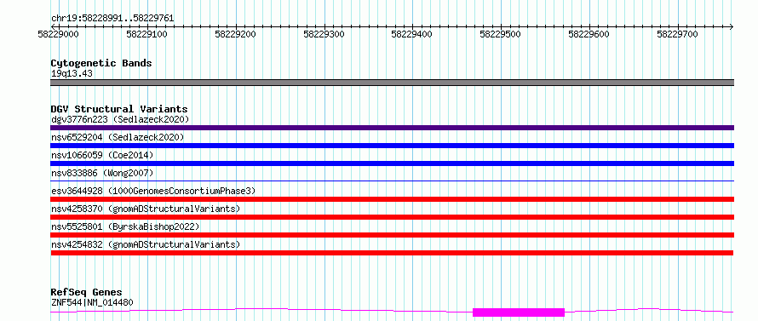Open the RefSeq Genes track title
The image size is (758, 321).
point(87,293)
